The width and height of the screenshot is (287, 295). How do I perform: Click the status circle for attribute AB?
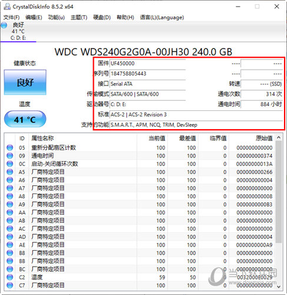(10, 221)
